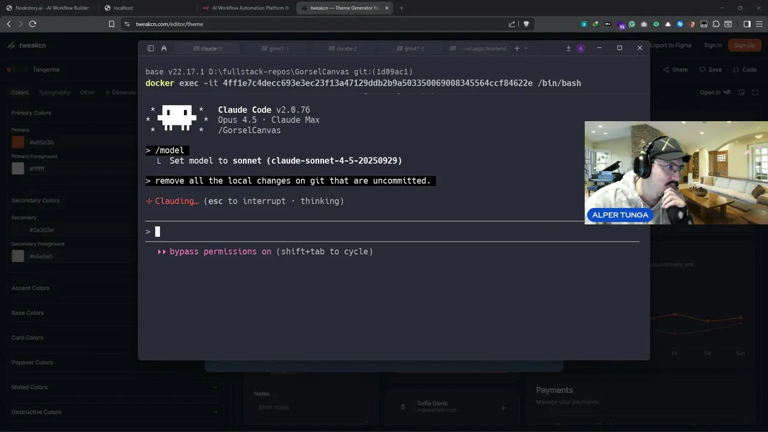Click Export to Figma in tweakcn header
This screenshot has width=768, height=432.
(x=671, y=46)
